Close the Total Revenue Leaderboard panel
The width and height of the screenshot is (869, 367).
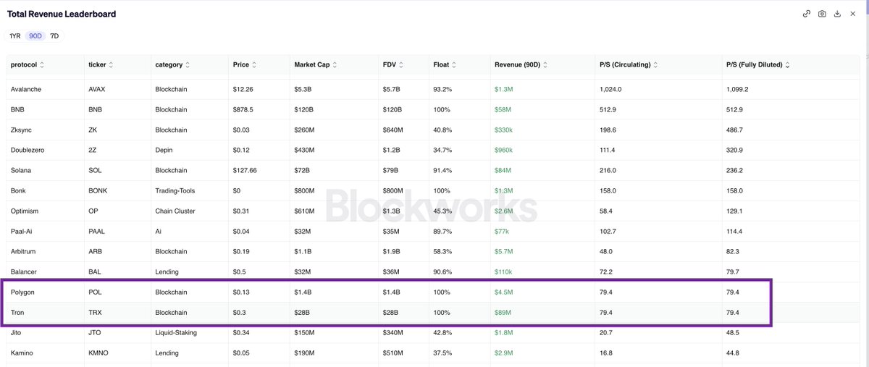click(x=852, y=14)
